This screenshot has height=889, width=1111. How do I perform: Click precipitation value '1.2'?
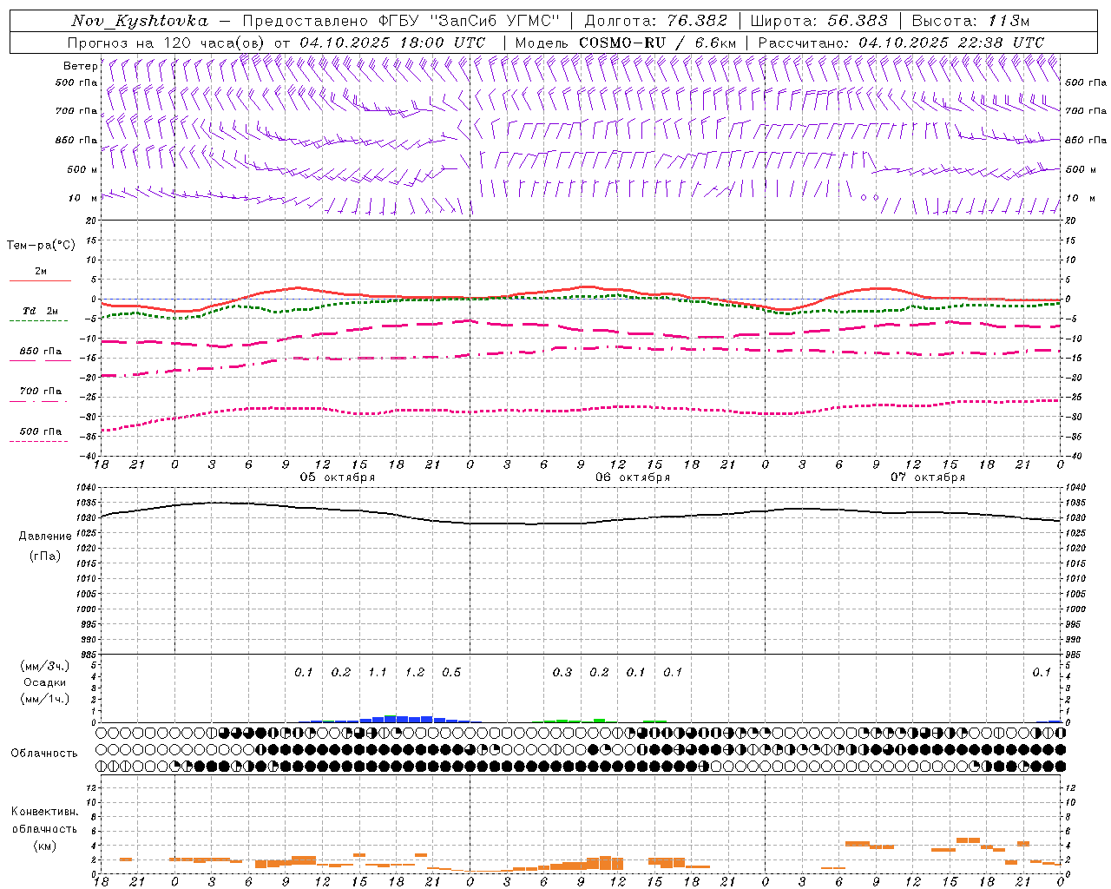415,673
